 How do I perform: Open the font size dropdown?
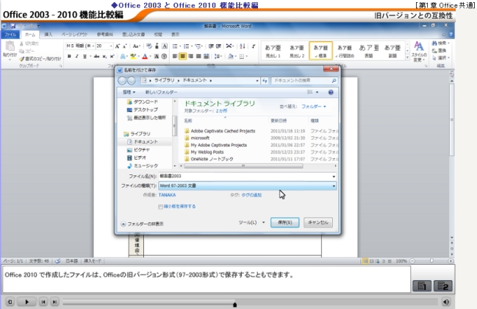[111, 46]
